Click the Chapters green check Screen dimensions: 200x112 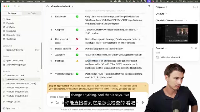pyautogui.click(x=77, y=30)
